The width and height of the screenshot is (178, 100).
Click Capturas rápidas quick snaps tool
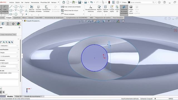tap(105, 9)
